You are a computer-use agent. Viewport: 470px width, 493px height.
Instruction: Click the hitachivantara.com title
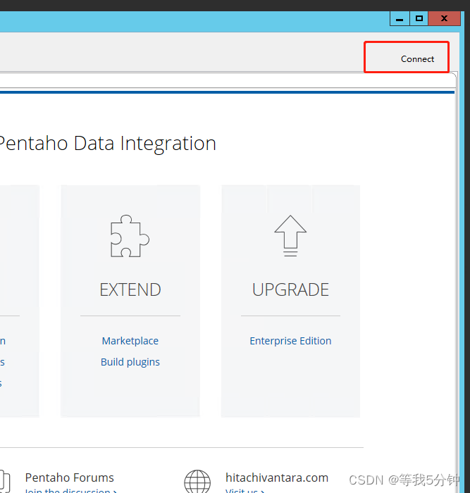point(277,478)
